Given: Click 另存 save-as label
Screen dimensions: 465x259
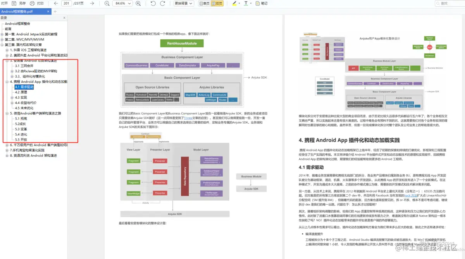Looking at the screenshot, I should tap(22, 3).
